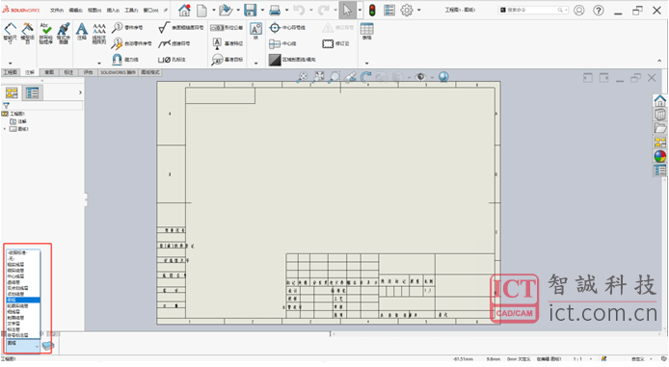Toggle the Hide/Show Items eye icon
Image resolution: width=669 pixels, height=367 pixels.
point(420,77)
